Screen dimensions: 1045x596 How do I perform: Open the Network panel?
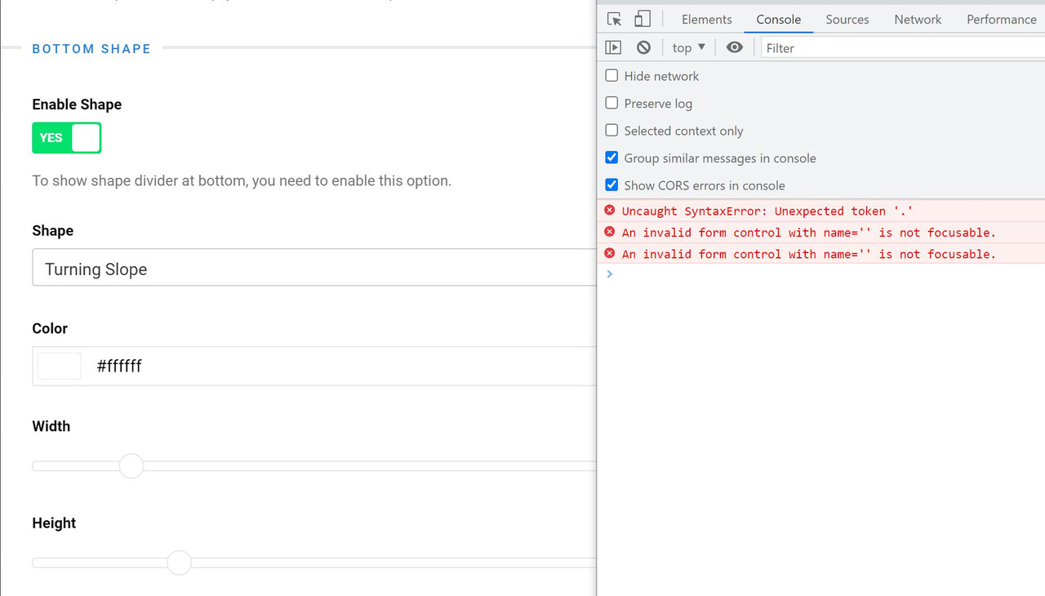click(x=917, y=19)
